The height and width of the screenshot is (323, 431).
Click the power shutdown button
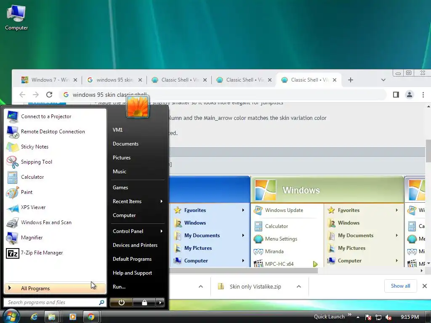[x=121, y=302]
